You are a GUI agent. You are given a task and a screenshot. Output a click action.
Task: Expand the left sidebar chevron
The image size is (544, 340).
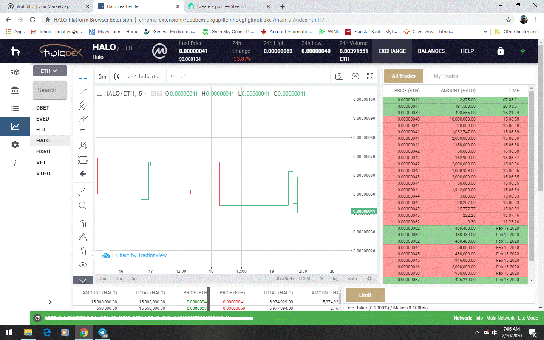(50, 302)
